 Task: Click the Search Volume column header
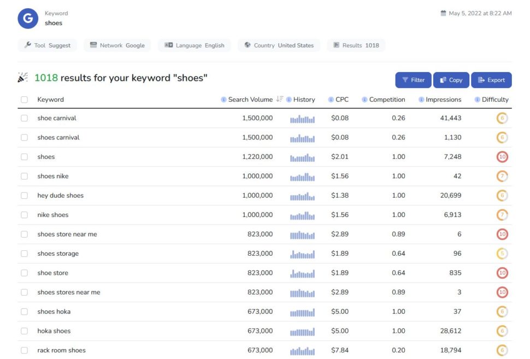tap(250, 99)
